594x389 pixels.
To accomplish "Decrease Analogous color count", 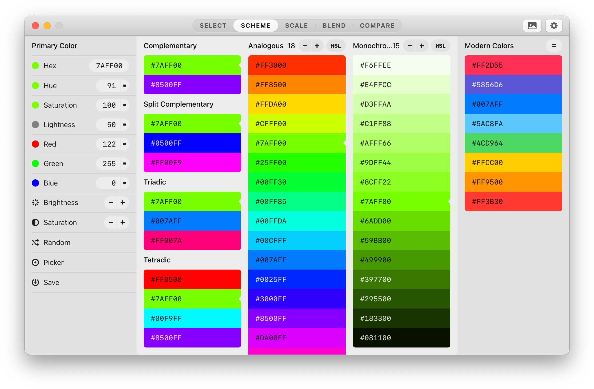I will (x=305, y=46).
